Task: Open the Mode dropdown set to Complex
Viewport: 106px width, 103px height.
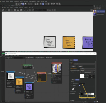Action: coord(85,64)
